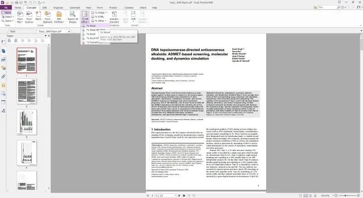The image size is (363, 198).
Task: Choose To Excel menu entry
Action: point(91,34)
